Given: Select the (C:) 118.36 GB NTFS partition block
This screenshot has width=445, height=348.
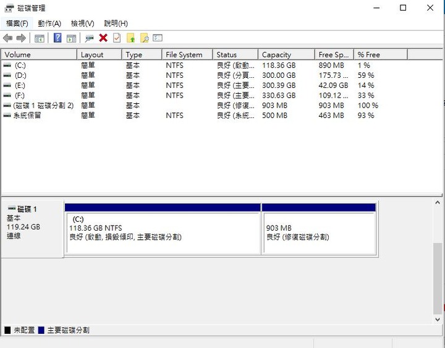Looking at the screenshot, I should [x=163, y=229].
